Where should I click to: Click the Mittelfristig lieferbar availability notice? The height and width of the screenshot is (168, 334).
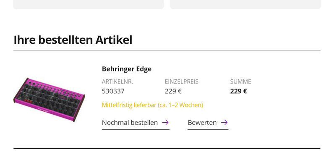152,105
